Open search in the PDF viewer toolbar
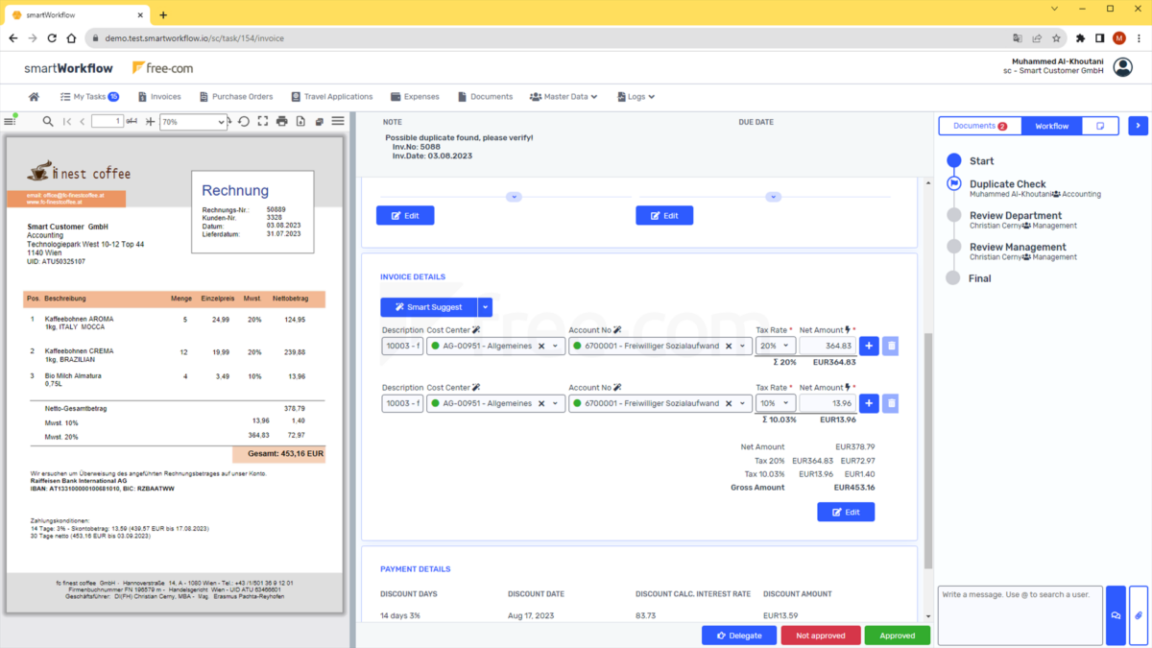This screenshot has width=1152, height=648. pos(48,122)
